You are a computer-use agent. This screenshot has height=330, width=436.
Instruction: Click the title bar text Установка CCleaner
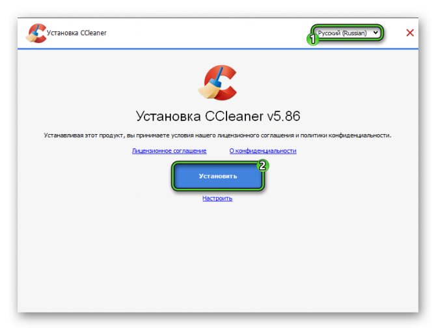click(77, 33)
